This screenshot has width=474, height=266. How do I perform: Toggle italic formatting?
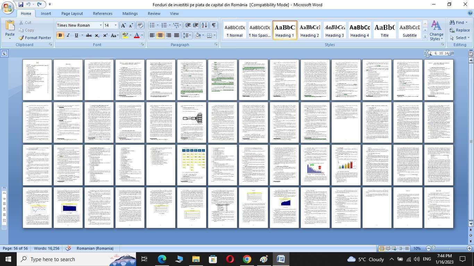(x=68, y=35)
